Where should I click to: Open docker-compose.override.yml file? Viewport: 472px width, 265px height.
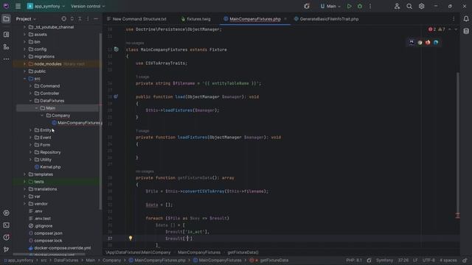click(60, 248)
